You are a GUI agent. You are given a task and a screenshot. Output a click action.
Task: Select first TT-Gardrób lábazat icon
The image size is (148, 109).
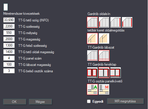(x=92, y=56)
